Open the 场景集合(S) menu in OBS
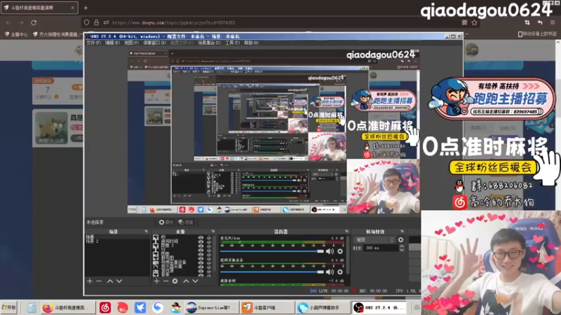The width and height of the screenshot is (561, 315). [x=209, y=43]
